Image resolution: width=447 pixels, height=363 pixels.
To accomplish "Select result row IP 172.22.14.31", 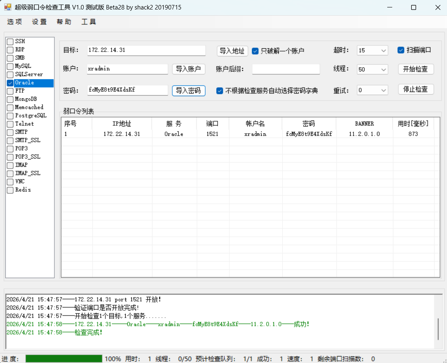I will click(122, 134).
